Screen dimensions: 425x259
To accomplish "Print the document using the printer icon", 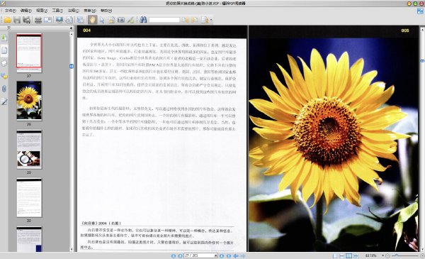I will click(38, 20).
